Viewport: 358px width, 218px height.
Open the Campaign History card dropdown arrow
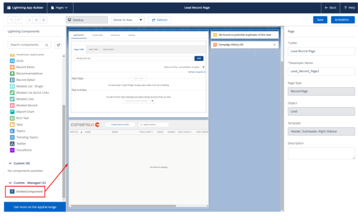click(x=274, y=45)
